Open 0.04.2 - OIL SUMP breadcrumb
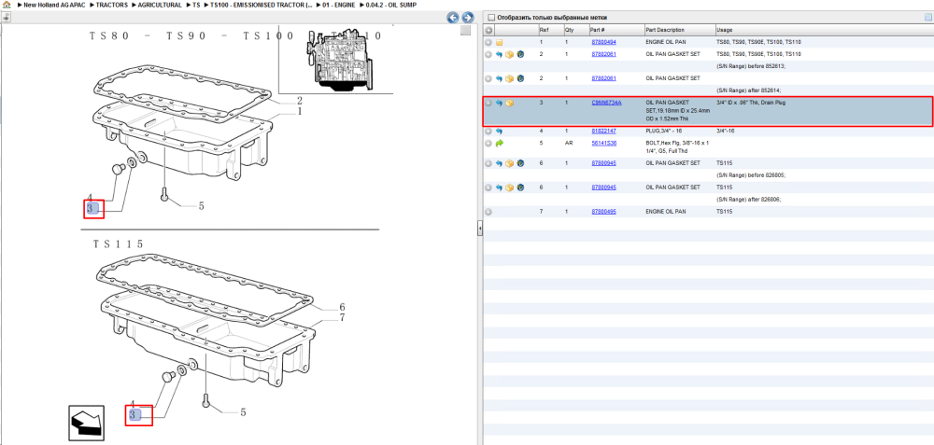This screenshot has height=445, width=934. (390, 5)
